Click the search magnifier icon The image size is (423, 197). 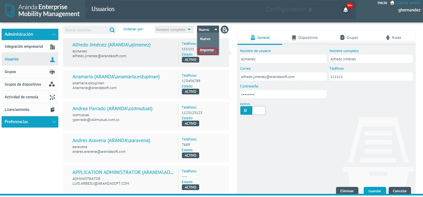pyautogui.click(x=112, y=30)
